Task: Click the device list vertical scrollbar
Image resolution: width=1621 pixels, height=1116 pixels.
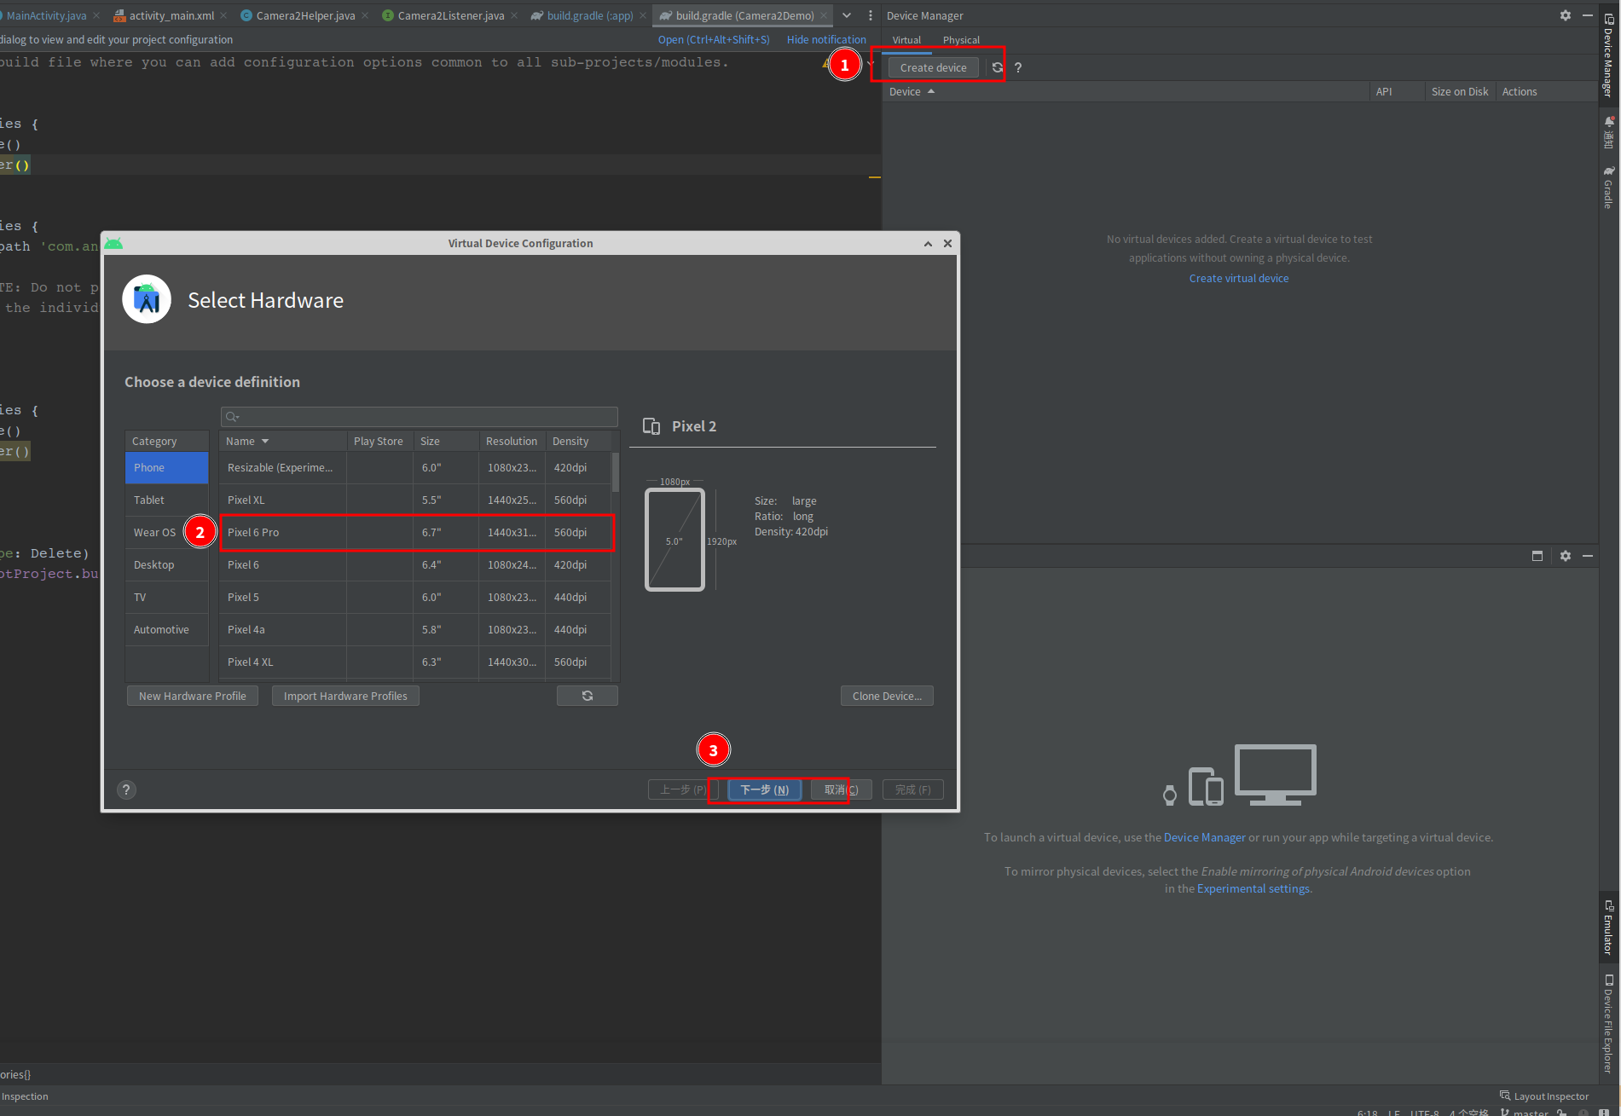Action: tap(616, 471)
